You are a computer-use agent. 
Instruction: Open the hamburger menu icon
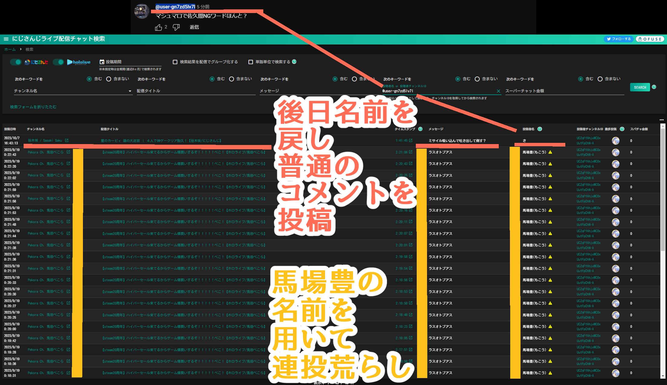click(x=6, y=39)
